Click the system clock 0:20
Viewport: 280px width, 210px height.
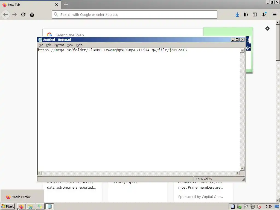tap(269, 207)
